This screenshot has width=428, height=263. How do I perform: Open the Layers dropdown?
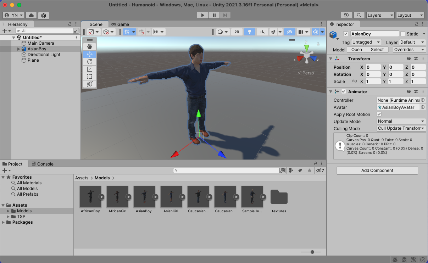(x=380, y=15)
